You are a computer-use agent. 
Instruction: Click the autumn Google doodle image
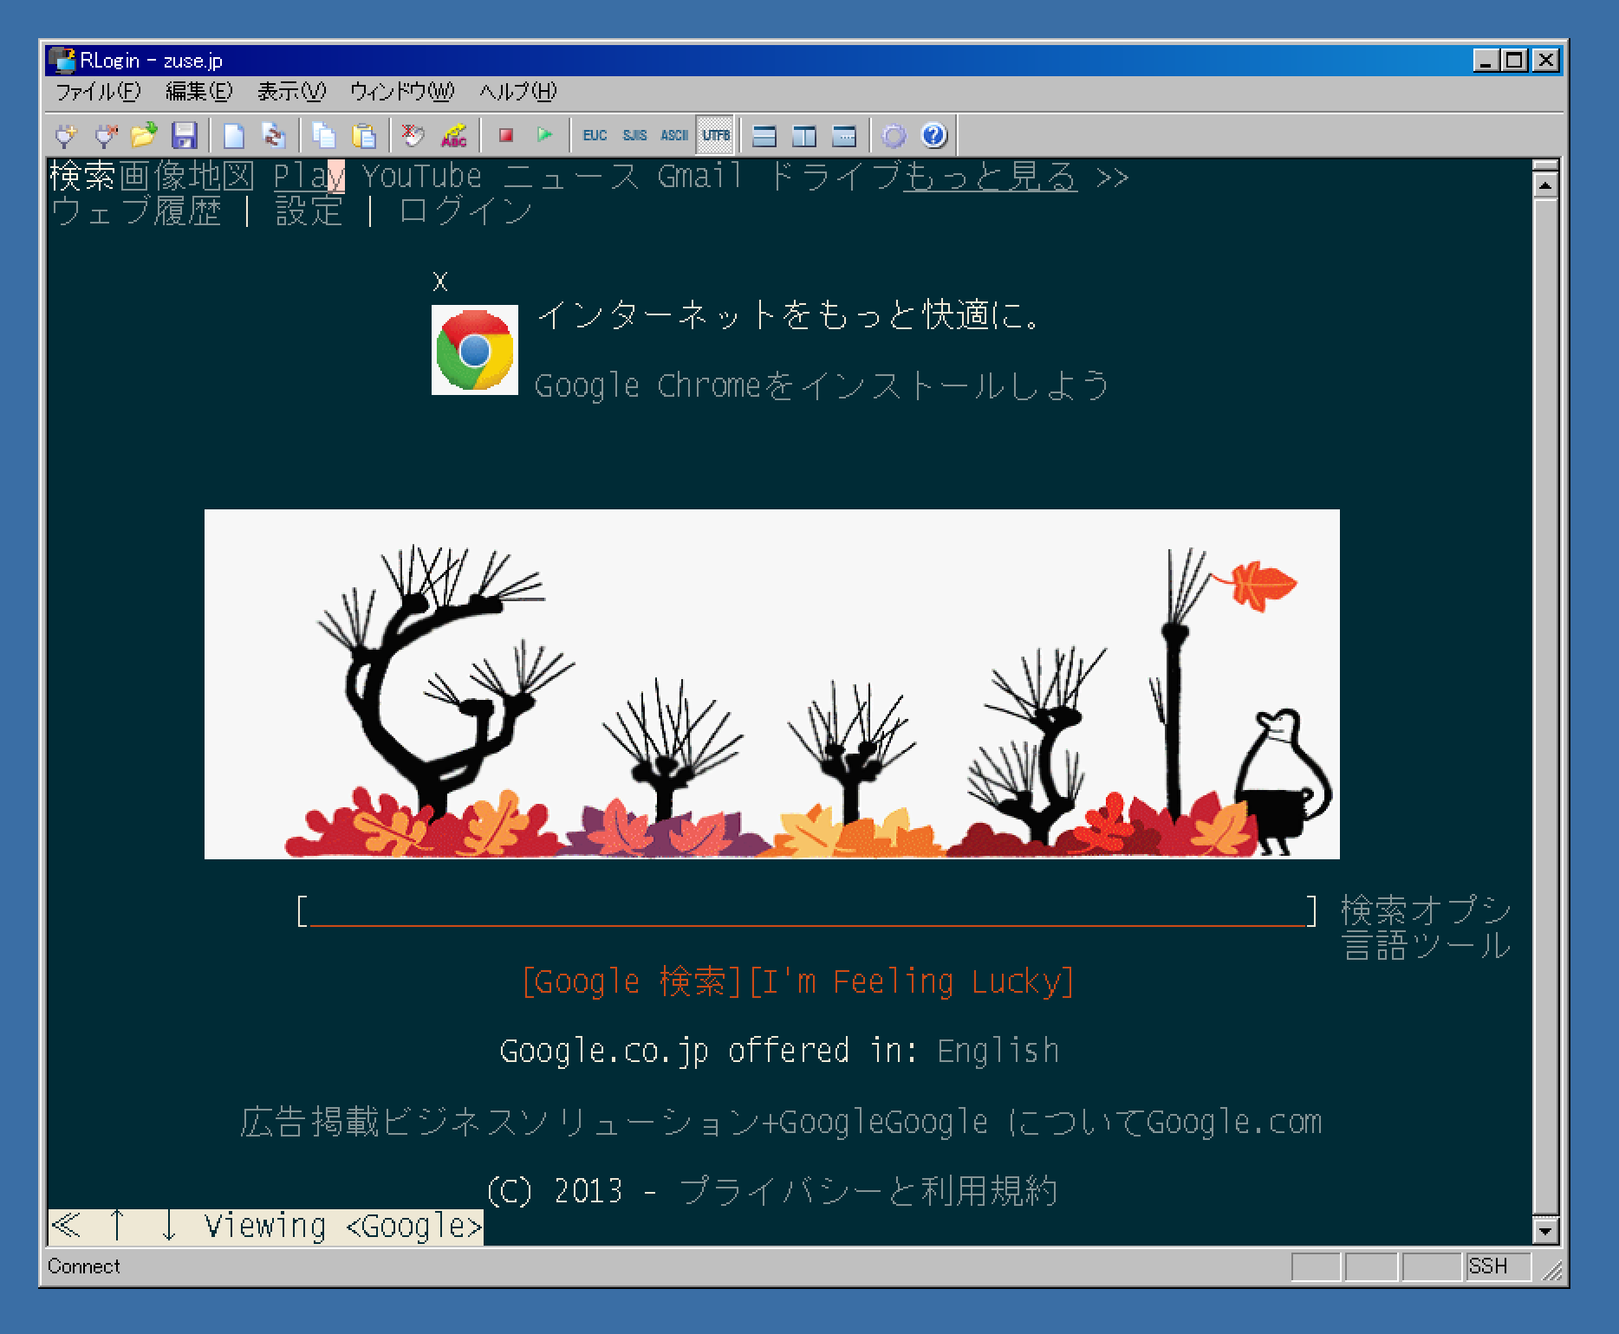coord(771,684)
